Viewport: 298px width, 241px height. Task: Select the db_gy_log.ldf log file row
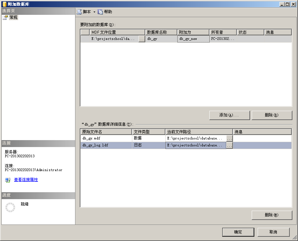tap(106, 145)
